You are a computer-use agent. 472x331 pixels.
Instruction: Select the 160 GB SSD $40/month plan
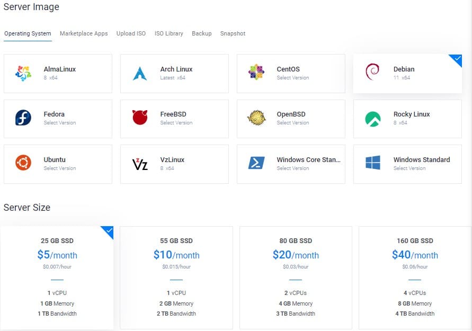tap(415, 278)
